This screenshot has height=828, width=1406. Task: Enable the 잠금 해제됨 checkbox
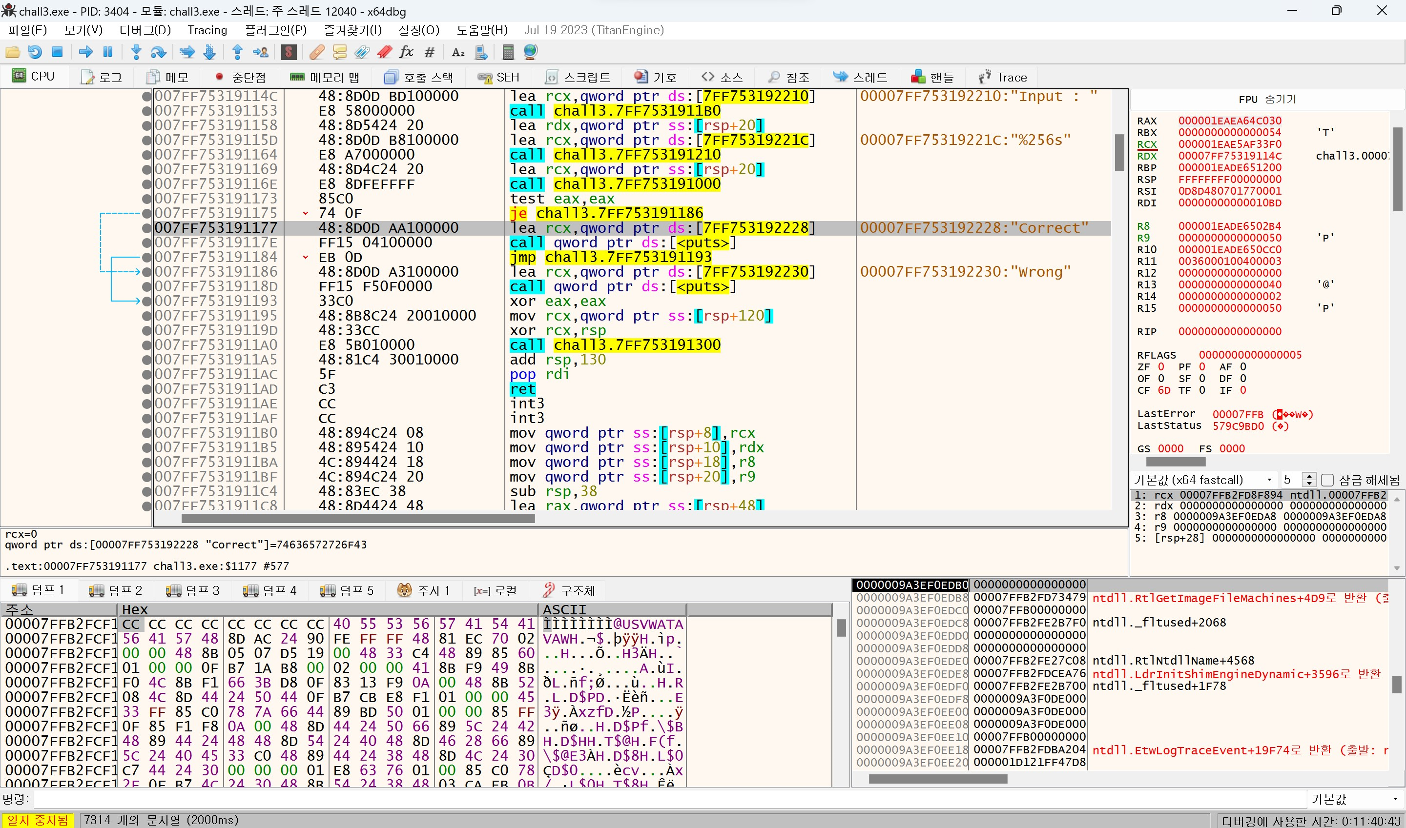pos(1327,481)
